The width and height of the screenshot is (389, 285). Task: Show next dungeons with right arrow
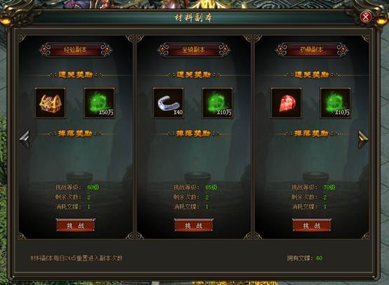363,139
